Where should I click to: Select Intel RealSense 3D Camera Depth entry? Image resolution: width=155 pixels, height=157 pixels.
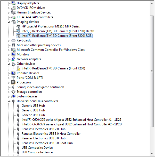click(58, 31)
